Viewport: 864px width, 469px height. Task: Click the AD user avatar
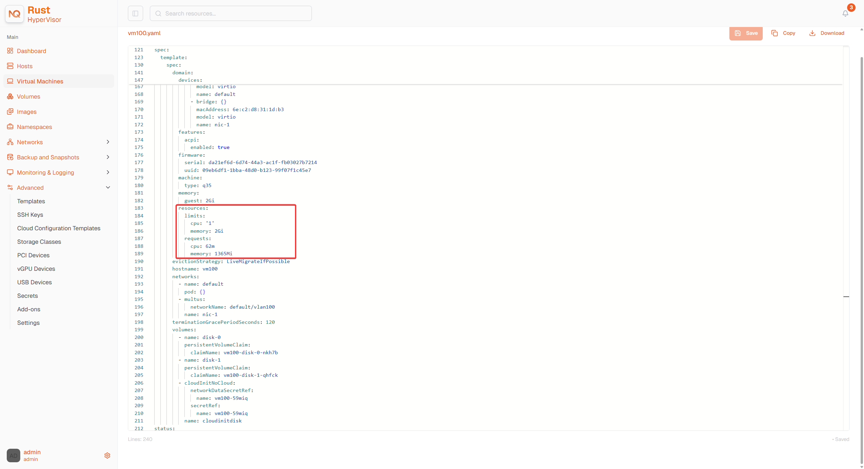[x=13, y=455]
